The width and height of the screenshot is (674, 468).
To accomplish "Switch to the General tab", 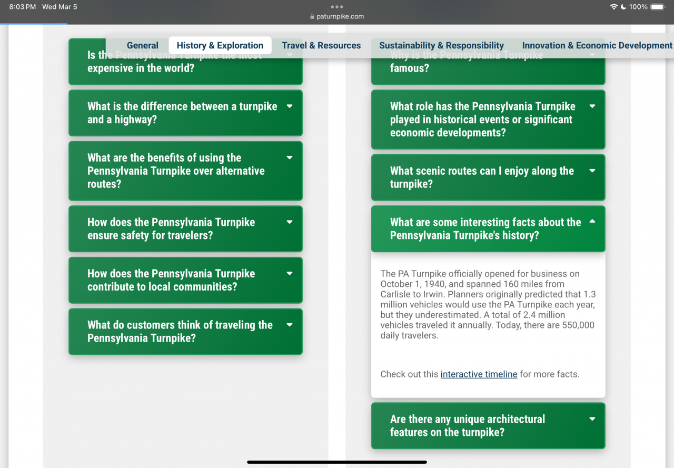I will click(x=142, y=45).
